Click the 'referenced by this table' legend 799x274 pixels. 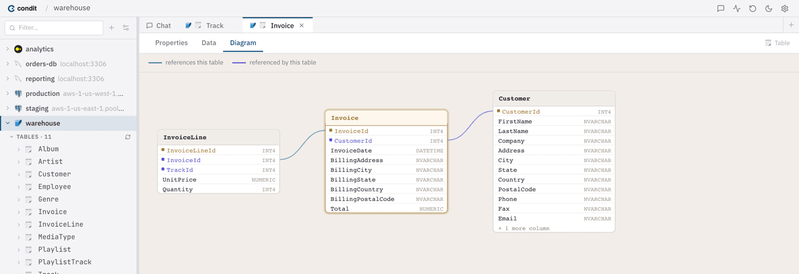[274, 63]
